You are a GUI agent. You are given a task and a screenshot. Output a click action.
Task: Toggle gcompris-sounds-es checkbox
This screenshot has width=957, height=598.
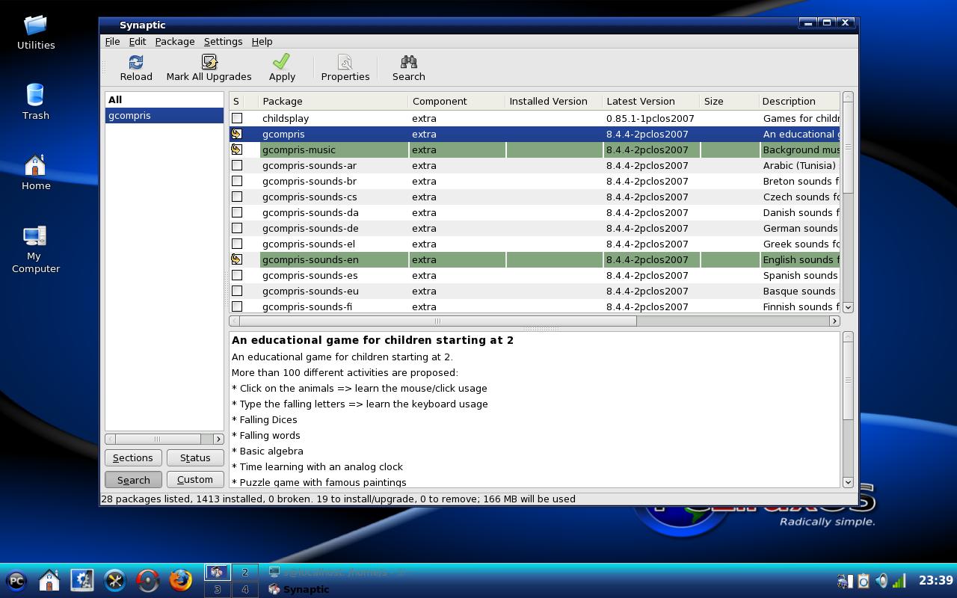[237, 275]
